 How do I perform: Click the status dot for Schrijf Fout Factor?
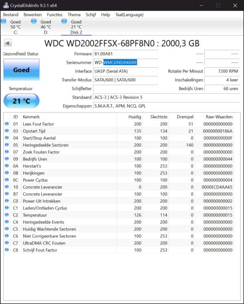(7, 250)
